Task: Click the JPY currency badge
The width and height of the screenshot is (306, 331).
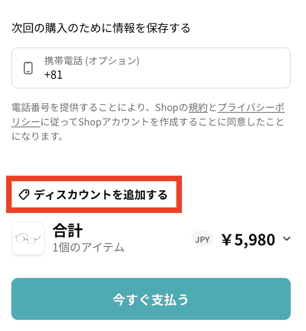Action: 202,239
